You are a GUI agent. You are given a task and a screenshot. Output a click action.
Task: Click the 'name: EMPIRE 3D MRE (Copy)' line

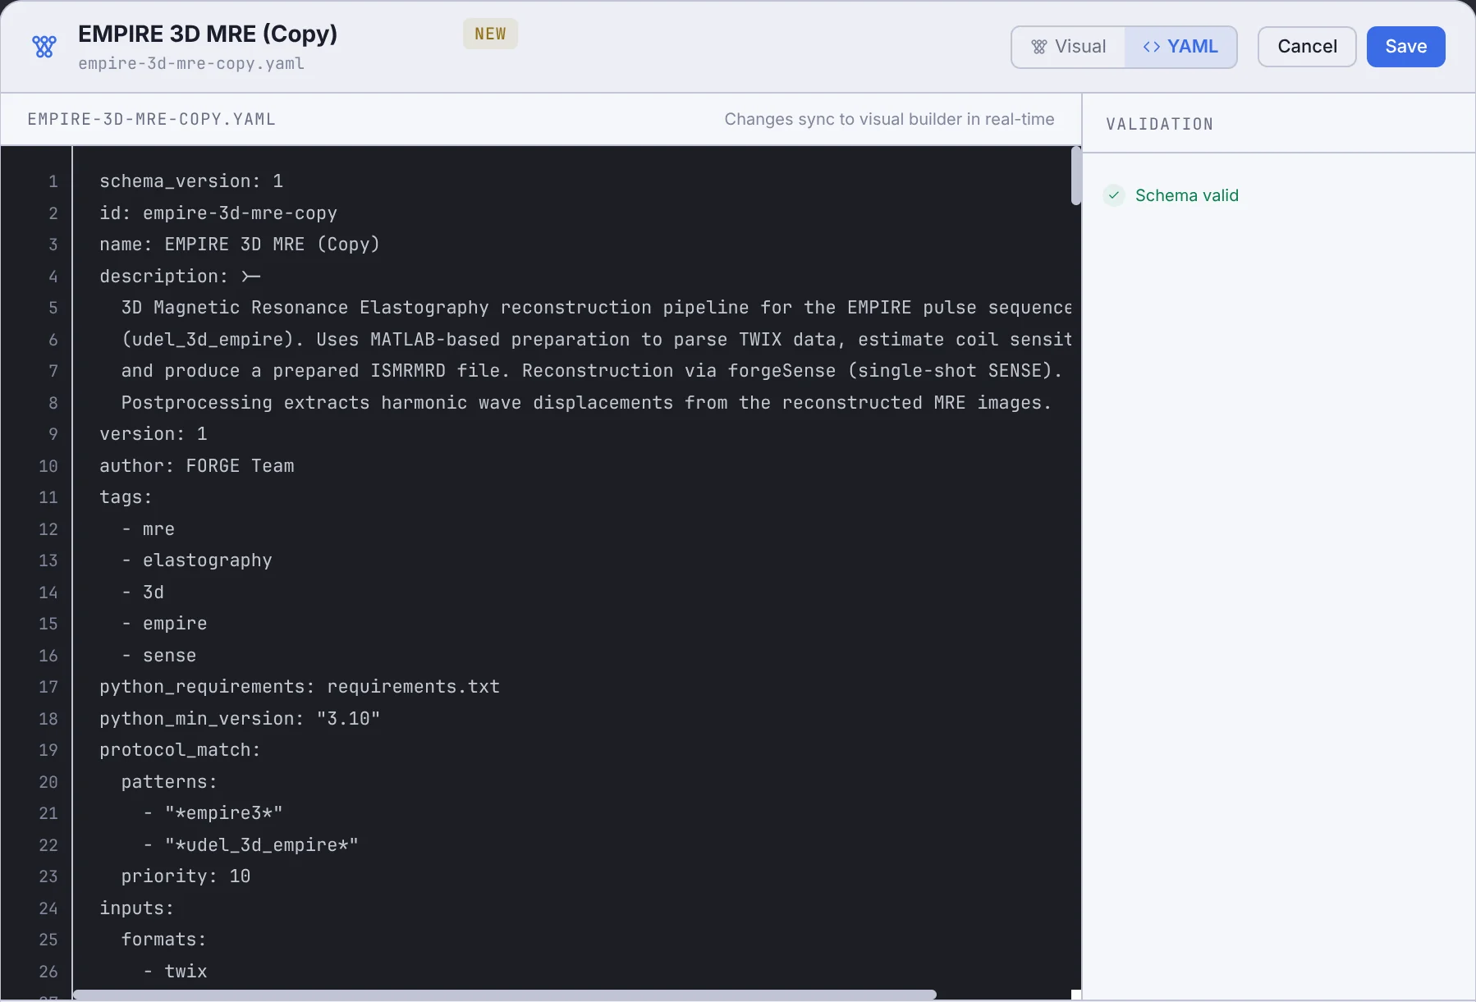240,244
